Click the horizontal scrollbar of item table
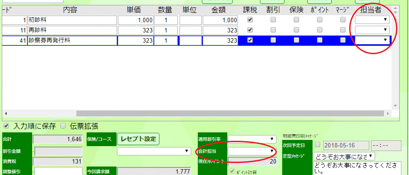Screen dimensions: 409x175 point(196,113)
